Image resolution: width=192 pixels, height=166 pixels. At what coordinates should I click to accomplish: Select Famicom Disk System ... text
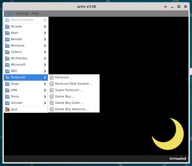pyautogui.click(x=74, y=84)
